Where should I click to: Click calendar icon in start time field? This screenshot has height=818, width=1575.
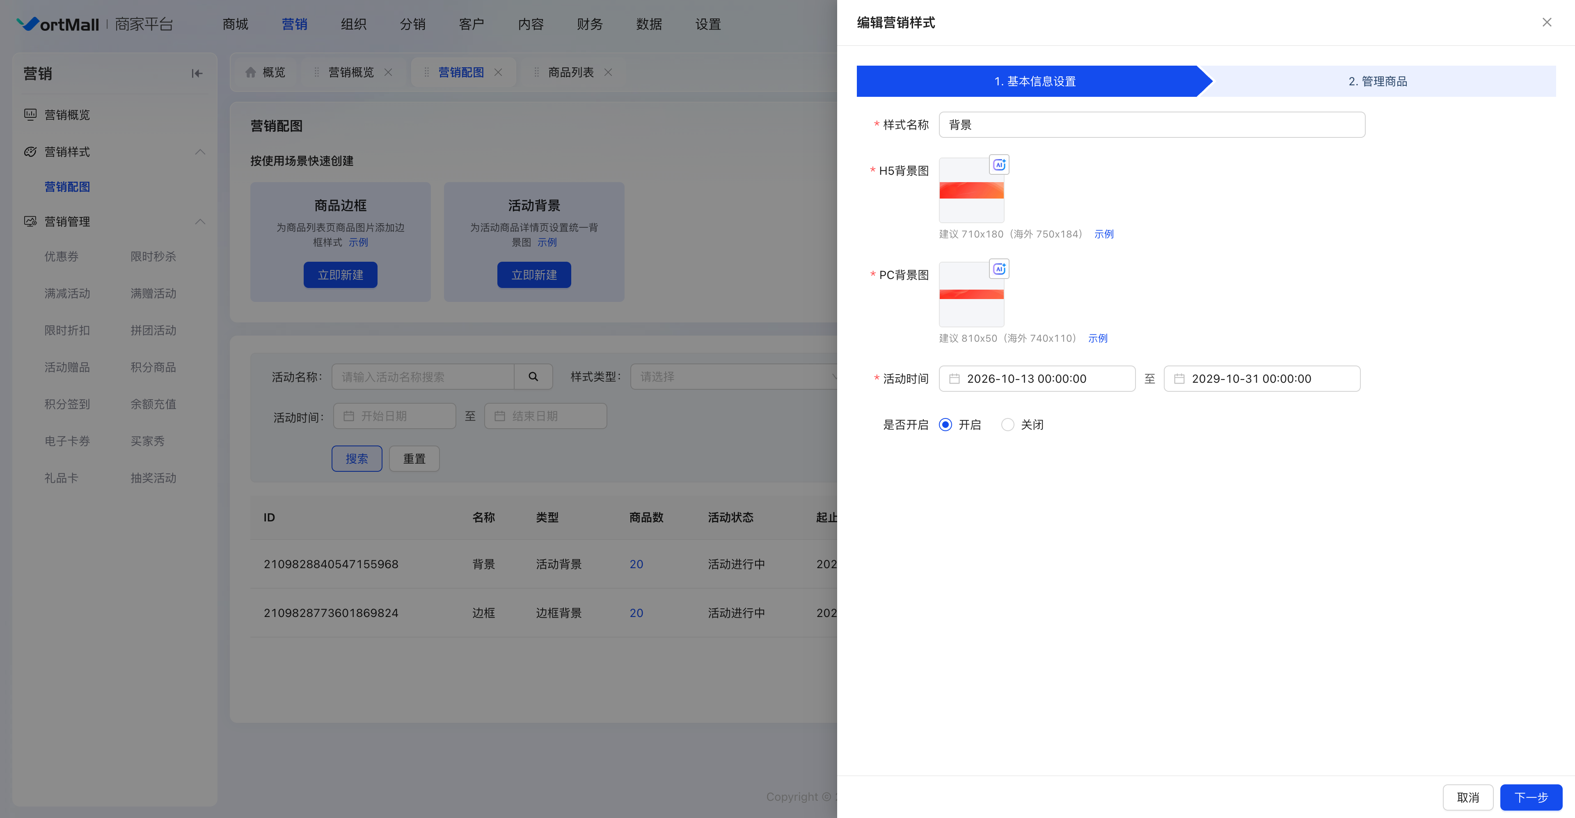954,378
